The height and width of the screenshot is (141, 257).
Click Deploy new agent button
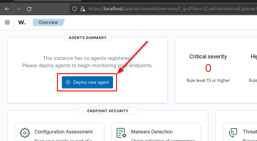pyautogui.click(x=87, y=82)
